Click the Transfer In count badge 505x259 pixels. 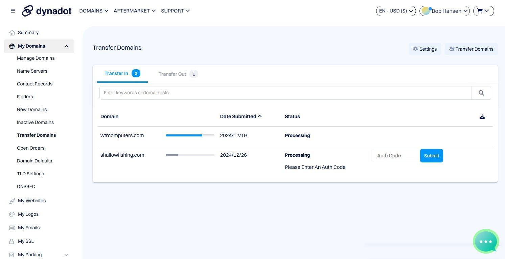coord(136,73)
